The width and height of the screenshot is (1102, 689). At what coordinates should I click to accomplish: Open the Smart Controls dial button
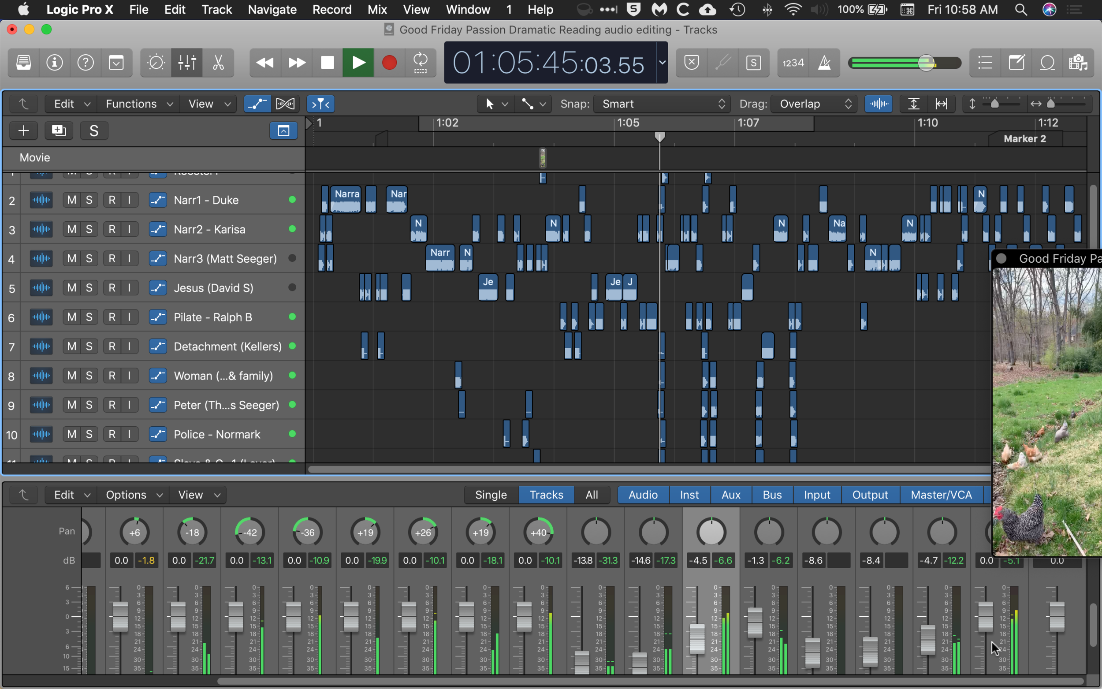(156, 63)
